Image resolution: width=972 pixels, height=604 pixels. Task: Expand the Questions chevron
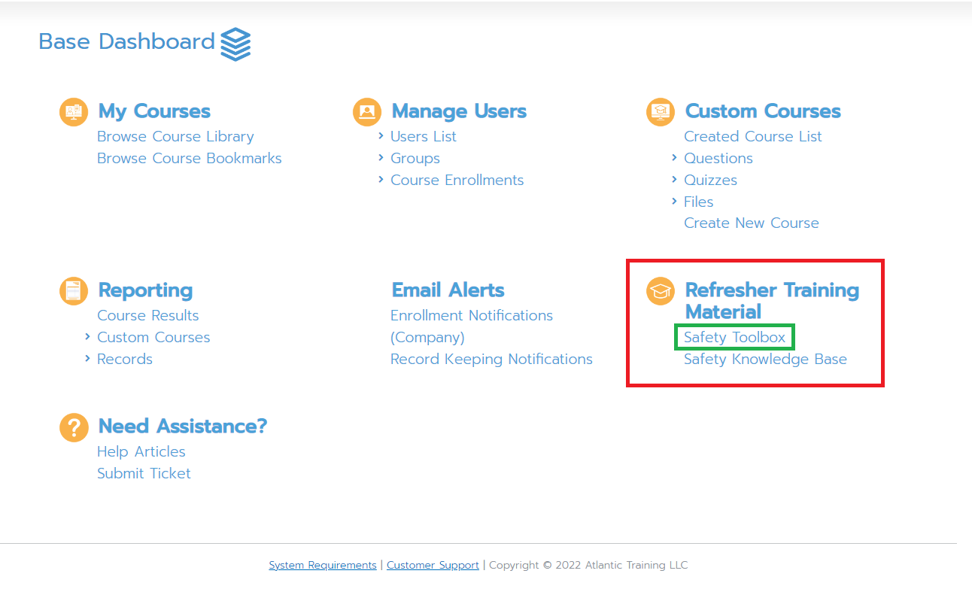(x=675, y=157)
